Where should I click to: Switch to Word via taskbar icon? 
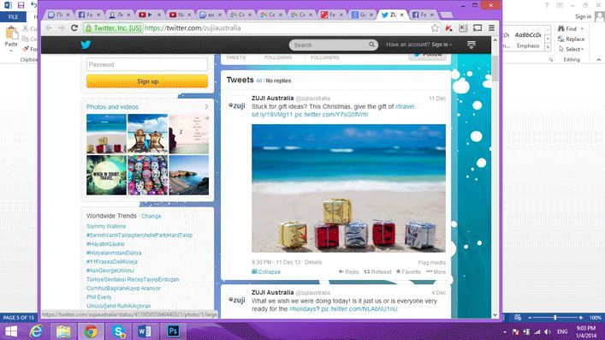click(145, 331)
